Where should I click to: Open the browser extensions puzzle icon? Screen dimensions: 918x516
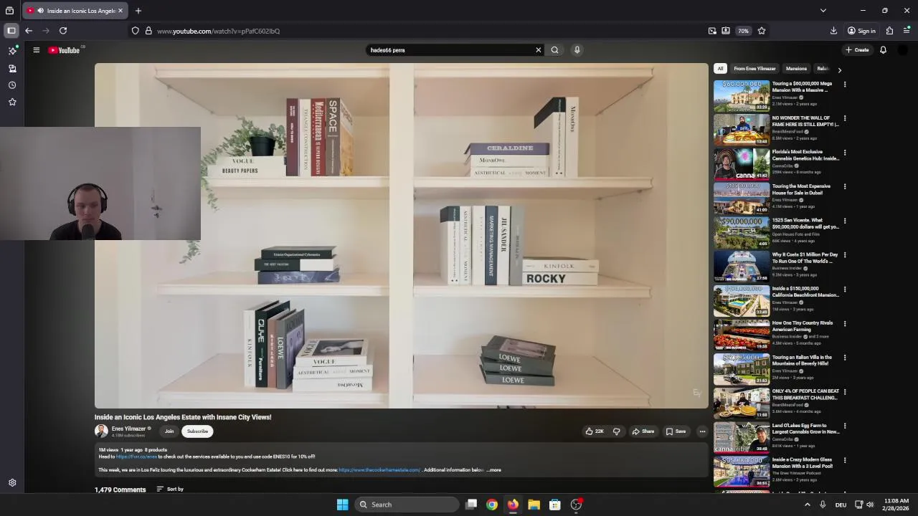[x=889, y=31]
